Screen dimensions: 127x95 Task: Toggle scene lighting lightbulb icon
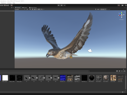tap(30, 9)
